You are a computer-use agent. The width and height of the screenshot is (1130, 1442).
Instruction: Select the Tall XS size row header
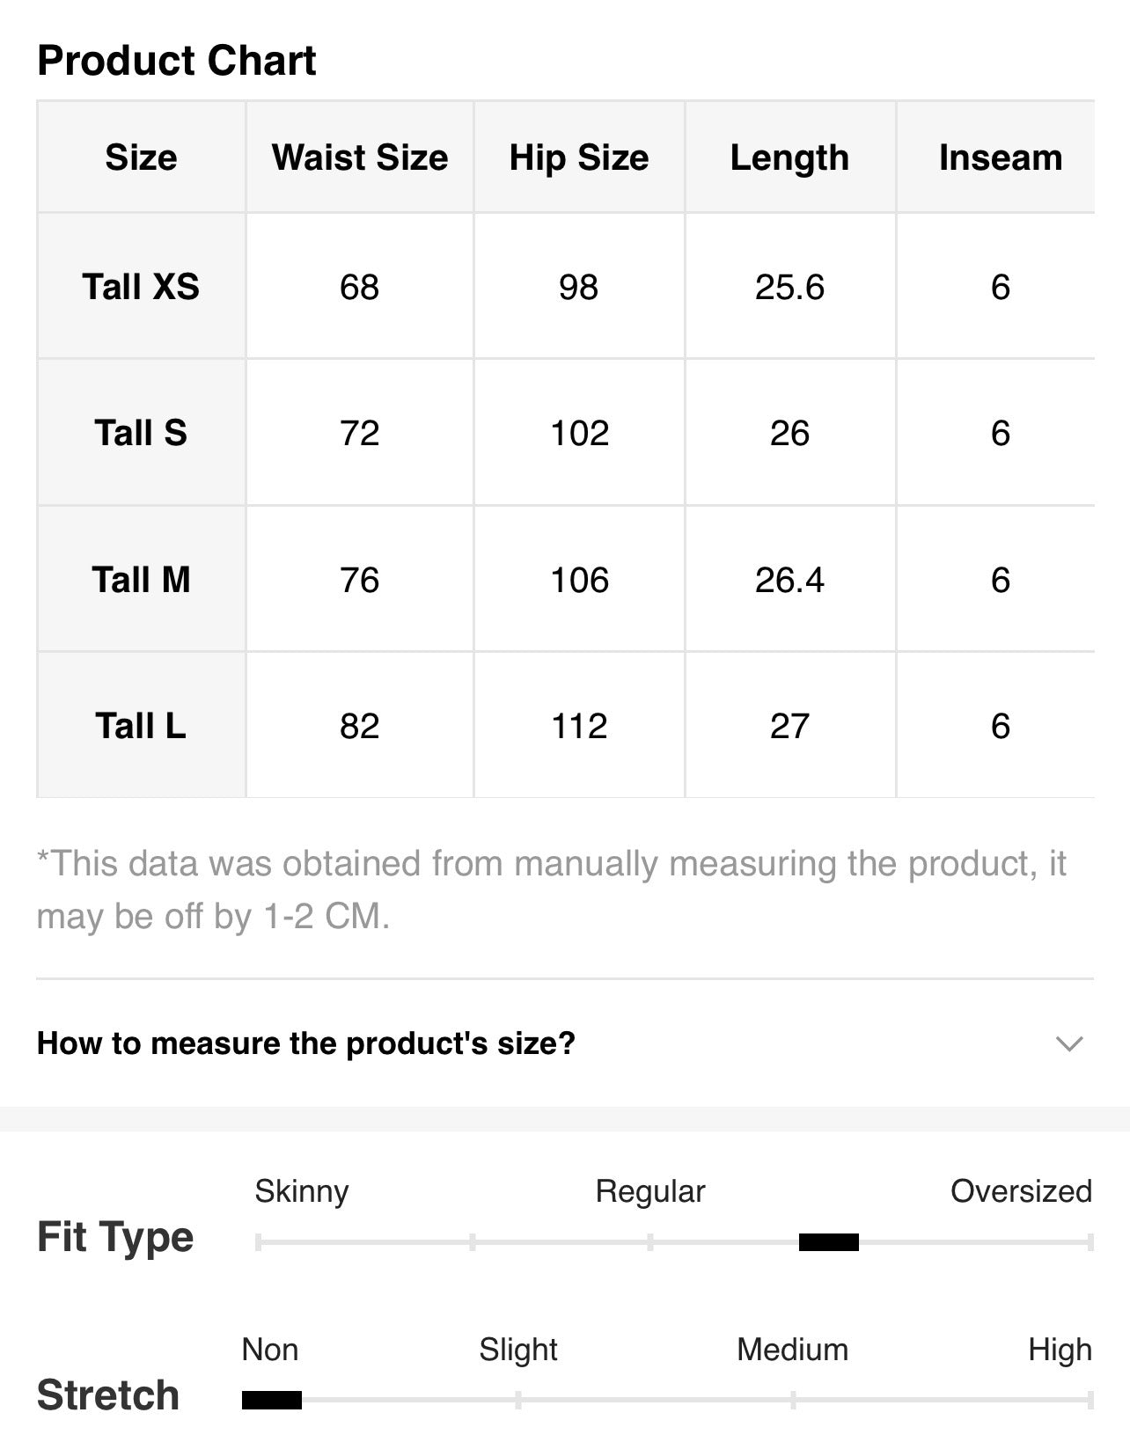141,286
